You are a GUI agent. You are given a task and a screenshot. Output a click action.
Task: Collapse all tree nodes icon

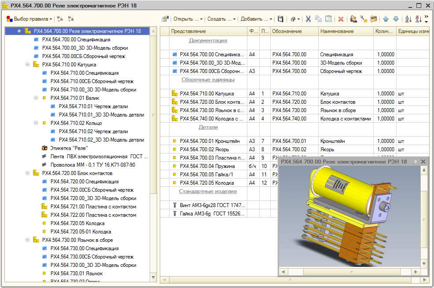pos(71,19)
